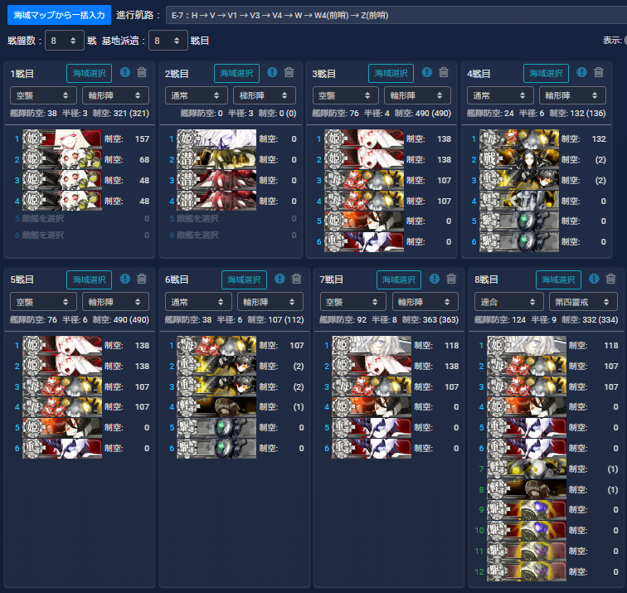Open 輪形陣 formation dropdown in 4戦目

click(x=572, y=95)
